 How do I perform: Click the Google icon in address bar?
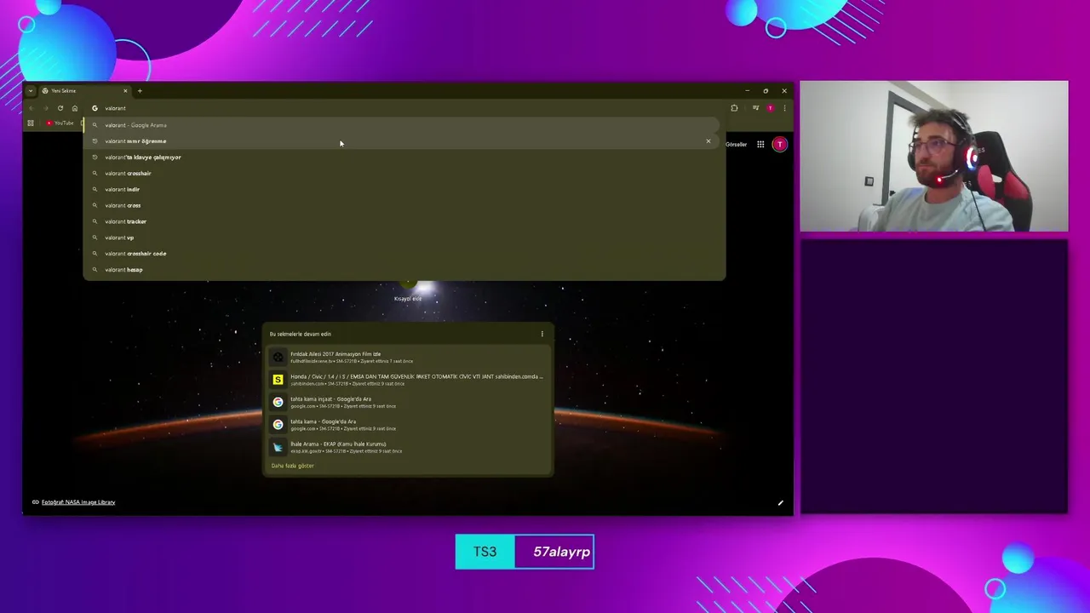[x=95, y=108]
